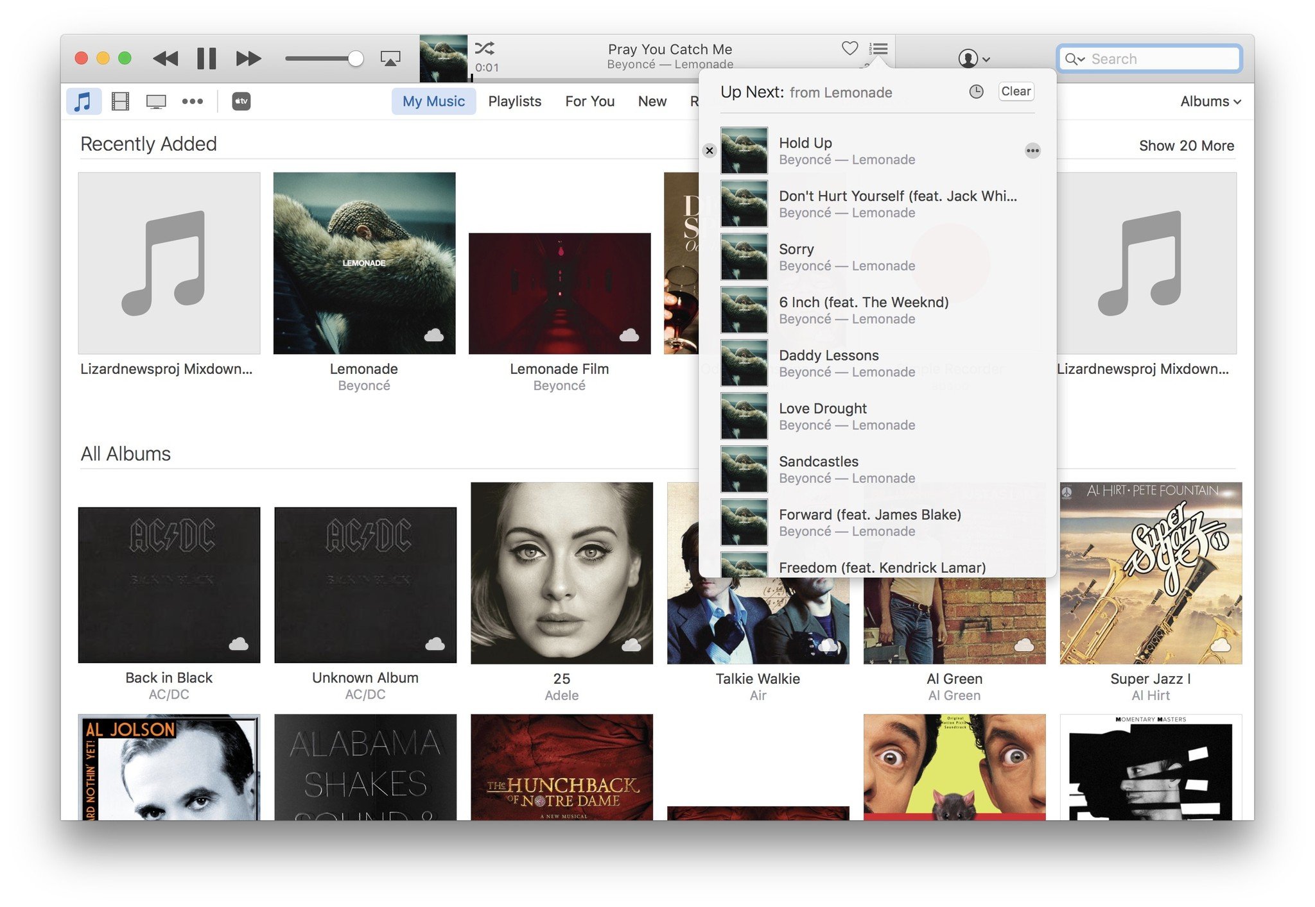Open search magnifier options dropdown
1315x907 pixels.
click(1074, 59)
